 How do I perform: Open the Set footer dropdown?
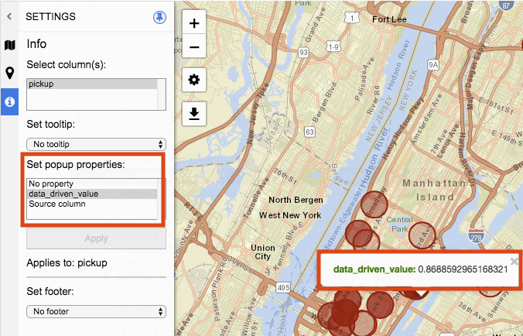point(96,312)
